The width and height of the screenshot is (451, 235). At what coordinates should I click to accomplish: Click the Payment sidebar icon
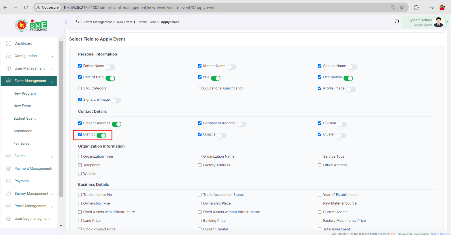click(9, 181)
